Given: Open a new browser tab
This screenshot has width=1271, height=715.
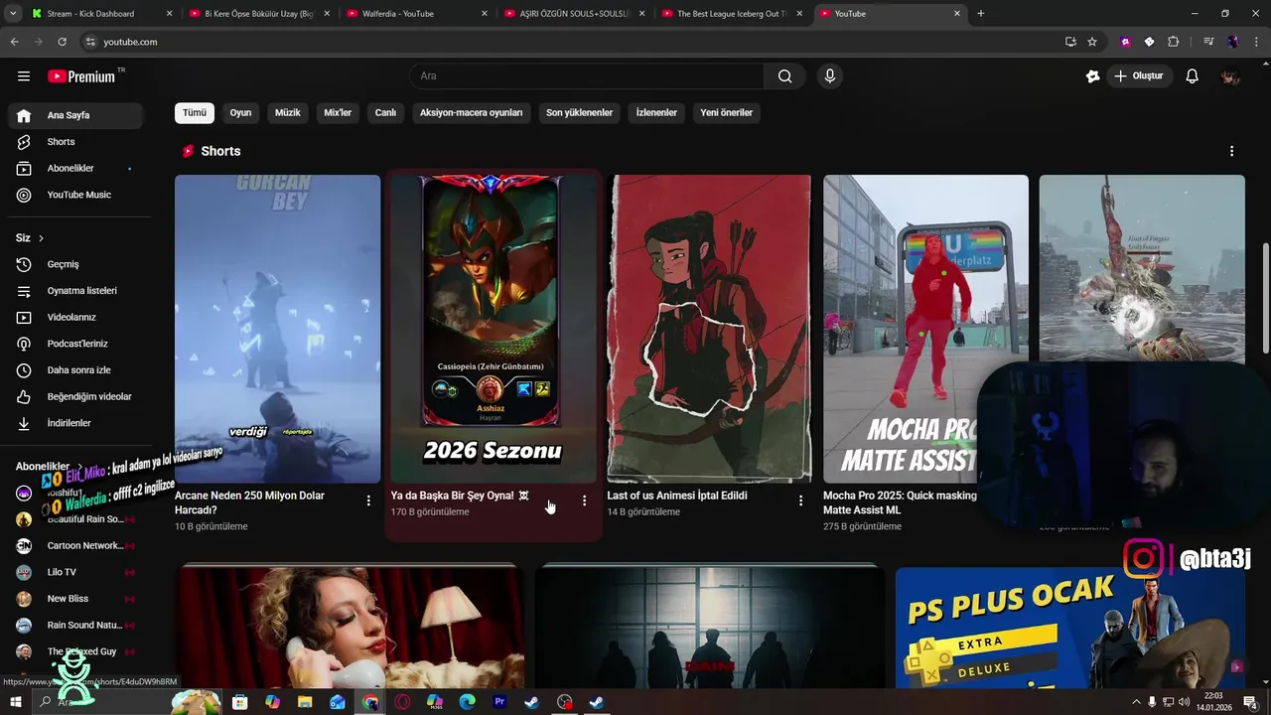Looking at the screenshot, I should pos(981,14).
